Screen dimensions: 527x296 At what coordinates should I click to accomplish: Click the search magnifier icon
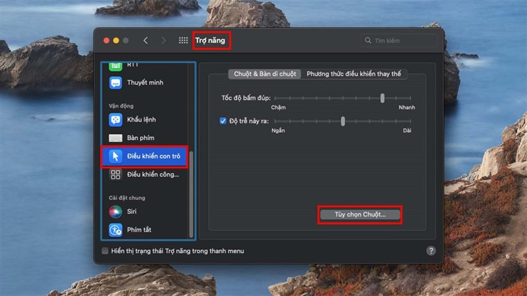(368, 41)
